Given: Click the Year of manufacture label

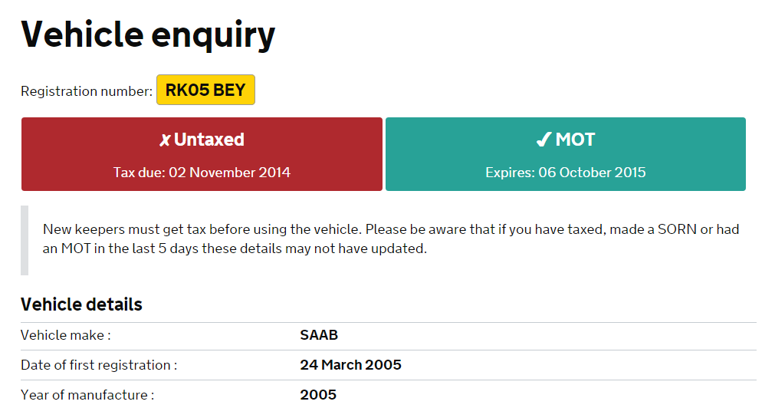Looking at the screenshot, I should tap(87, 395).
